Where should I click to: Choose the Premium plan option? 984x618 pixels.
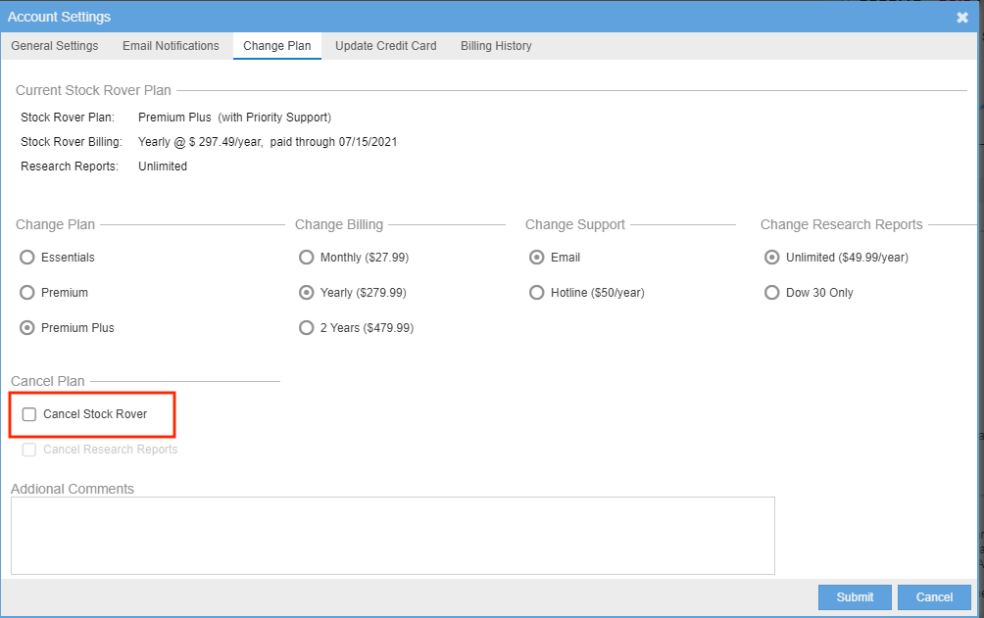[27, 293]
